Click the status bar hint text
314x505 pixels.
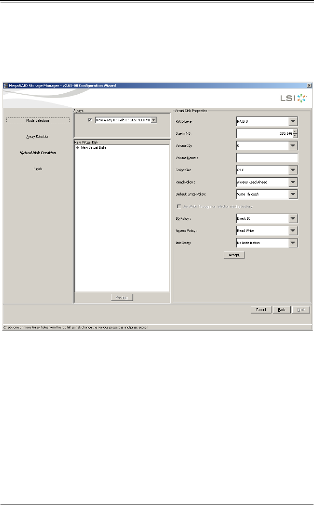[x=75, y=327]
